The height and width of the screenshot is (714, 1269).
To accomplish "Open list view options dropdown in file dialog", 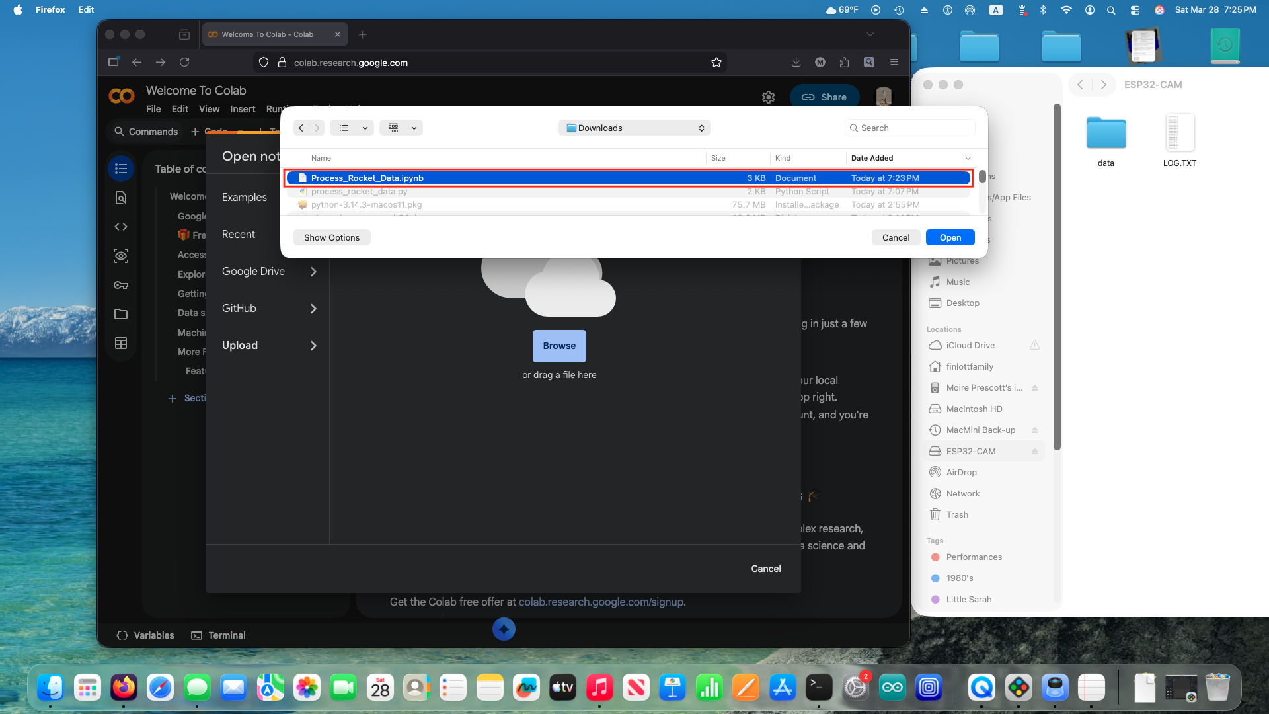I will (352, 128).
